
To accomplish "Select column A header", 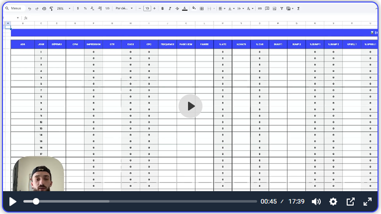I will 8,23.
